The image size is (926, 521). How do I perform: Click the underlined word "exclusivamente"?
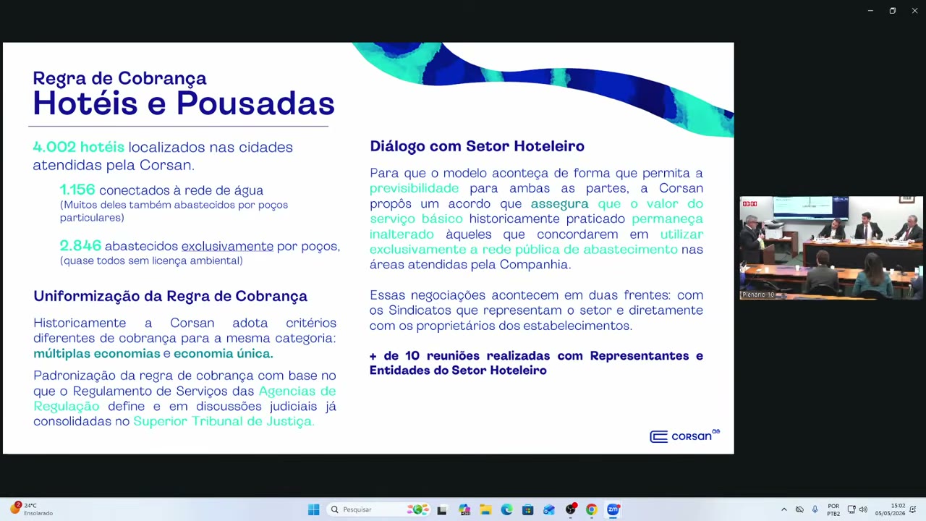pos(227,247)
